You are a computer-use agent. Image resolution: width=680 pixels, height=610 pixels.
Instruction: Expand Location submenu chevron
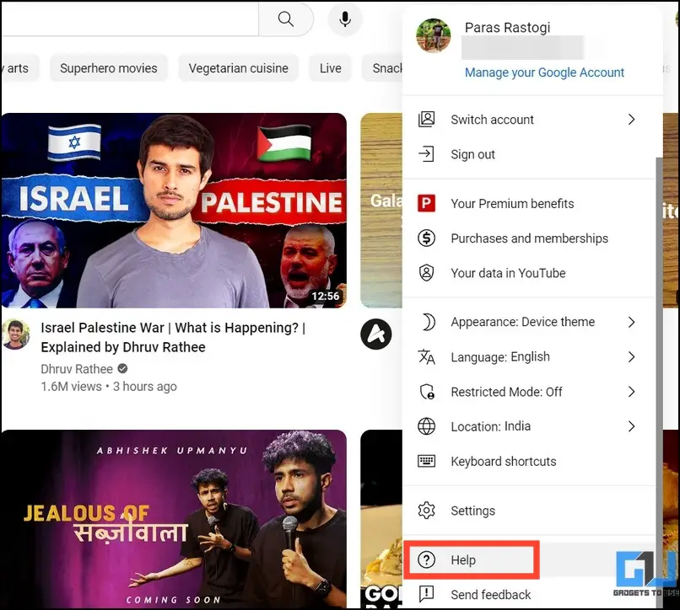click(x=631, y=426)
